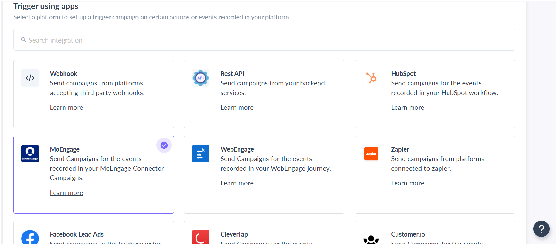Viewport: 557px width, 245px height.
Task: Toggle the MoEngage selected checkmark
Action: (x=164, y=145)
